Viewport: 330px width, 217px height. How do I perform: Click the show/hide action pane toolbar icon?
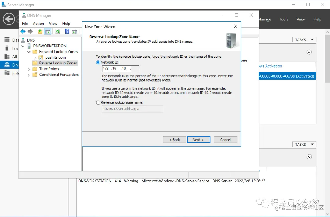click(75, 31)
